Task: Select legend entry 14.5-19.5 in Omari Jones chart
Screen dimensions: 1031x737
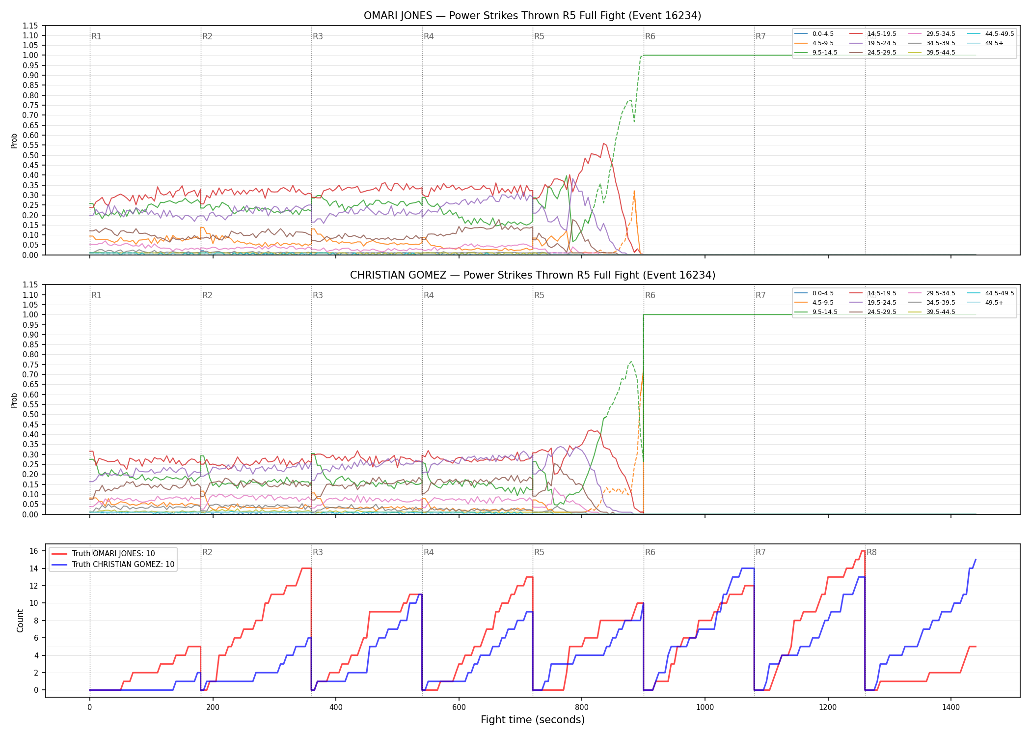Action: click(873, 34)
